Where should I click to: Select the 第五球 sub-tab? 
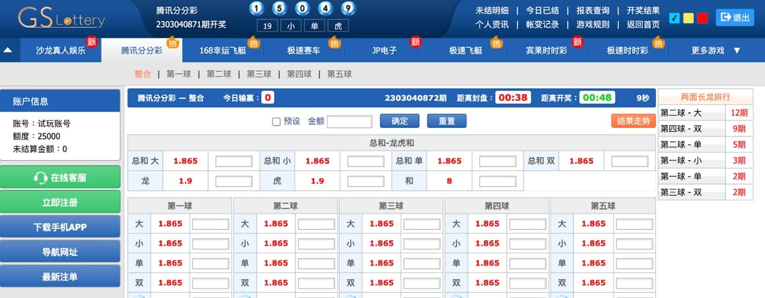pyautogui.click(x=340, y=74)
